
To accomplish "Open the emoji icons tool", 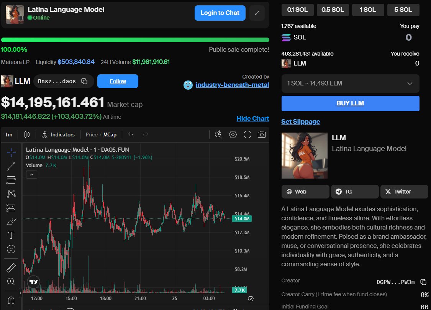I will [11, 249].
